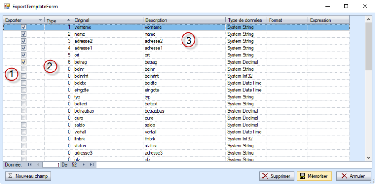Select the Description cell of adresse2 row
The width and height of the screenshot is (375, 184).
point(184,41)
